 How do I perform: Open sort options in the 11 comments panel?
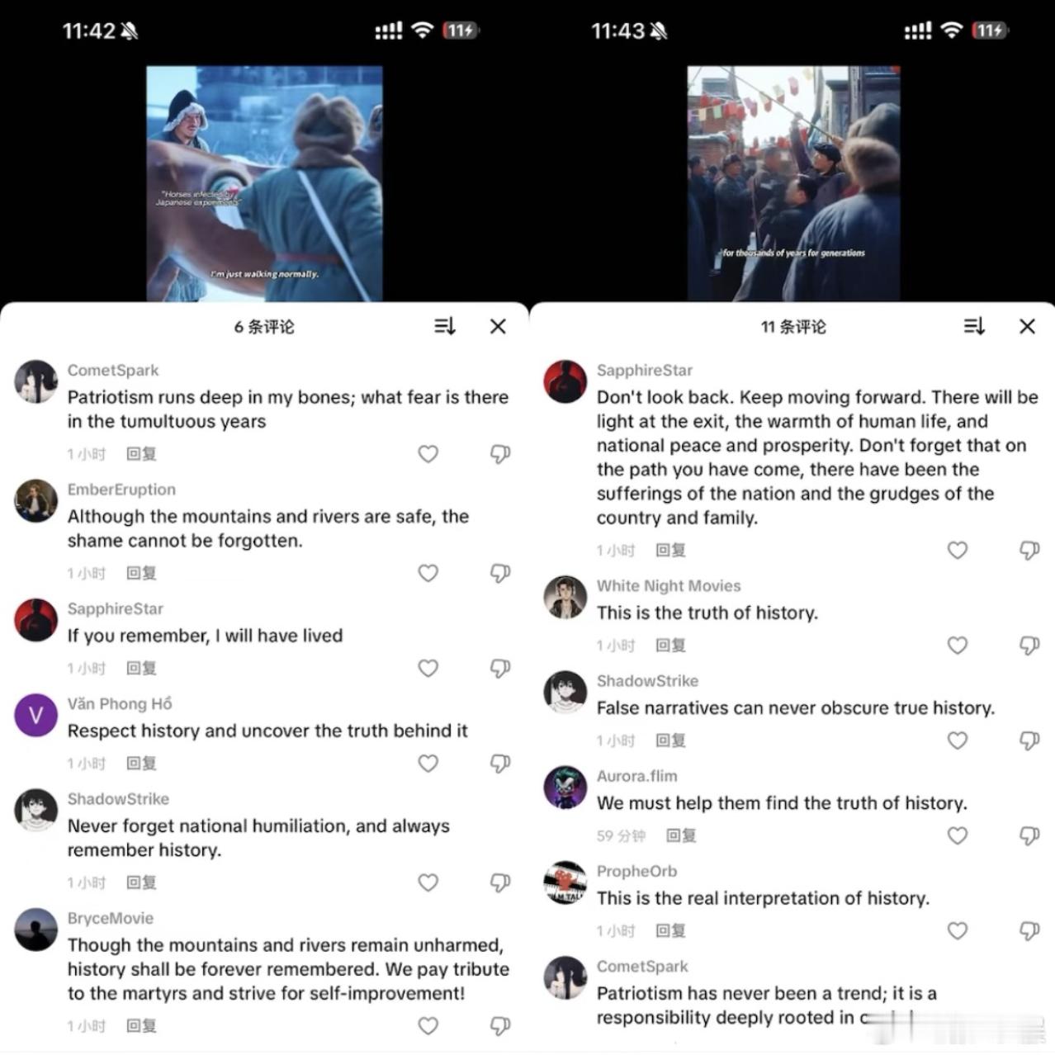tap(974, 327)
